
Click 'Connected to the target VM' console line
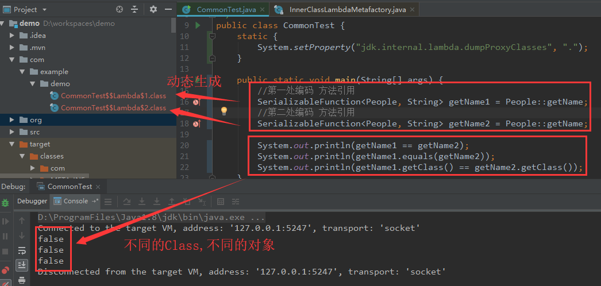pos(229,228)
